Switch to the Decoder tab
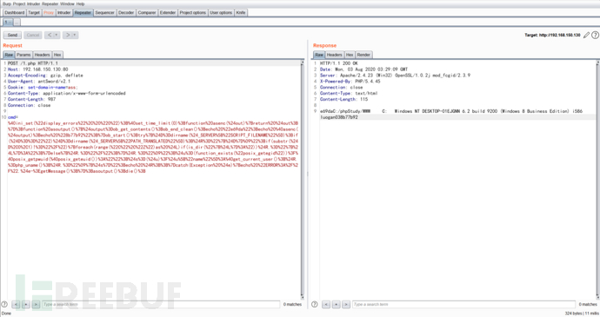This screenshot has width=600, height=317. pyautogui.click(x=126, y=13)
